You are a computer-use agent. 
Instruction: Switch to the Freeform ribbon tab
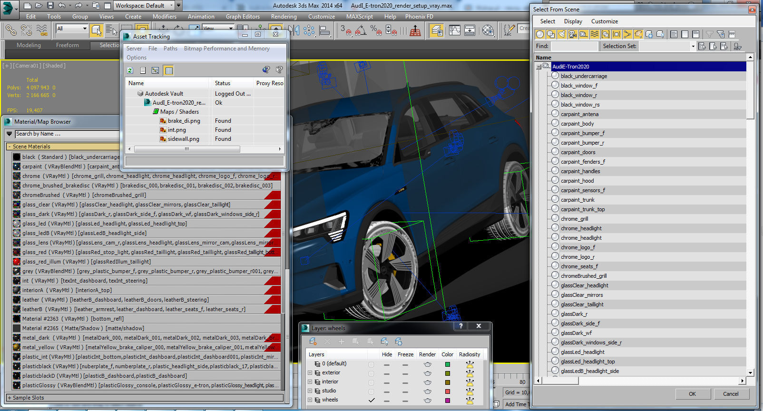(68, 45)
